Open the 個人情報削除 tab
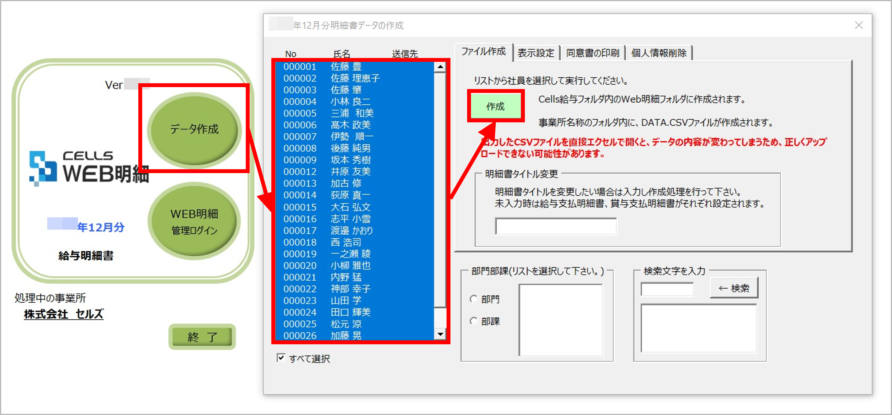 (659, 52)
